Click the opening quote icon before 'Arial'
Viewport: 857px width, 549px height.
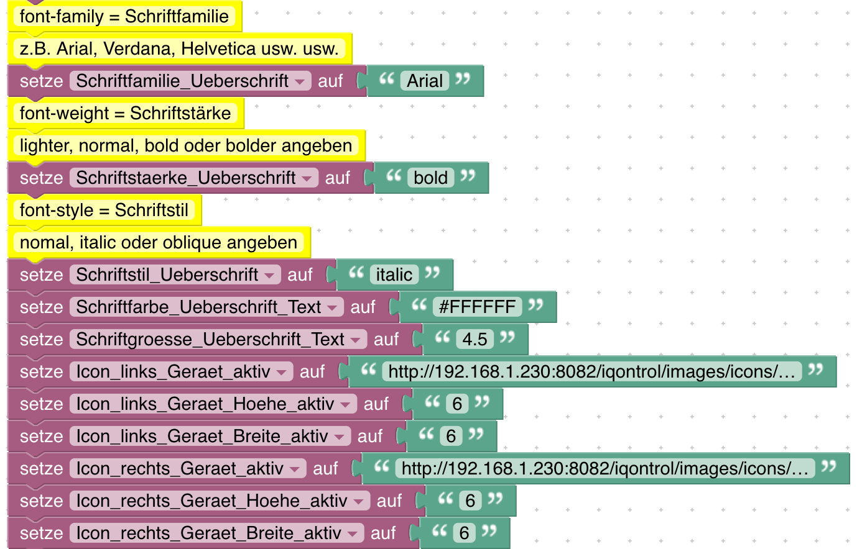pos(387,78)
